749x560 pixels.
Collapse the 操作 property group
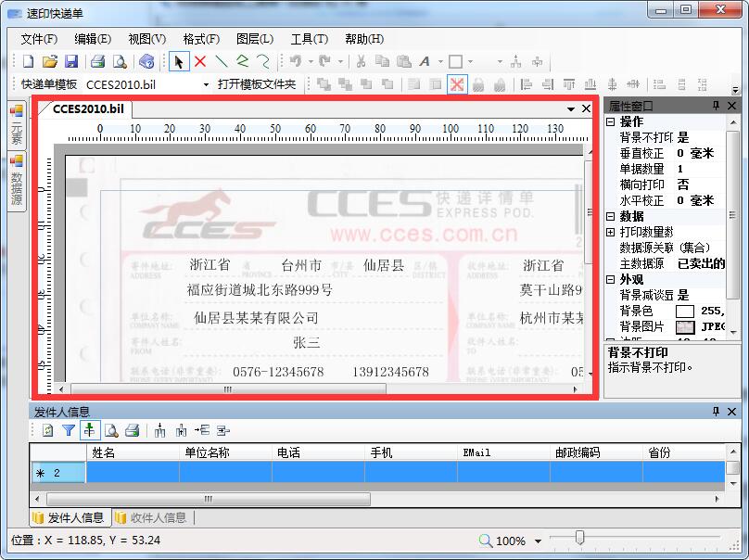[611, 121]
